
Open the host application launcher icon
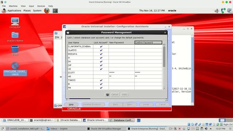coord(2,128)
